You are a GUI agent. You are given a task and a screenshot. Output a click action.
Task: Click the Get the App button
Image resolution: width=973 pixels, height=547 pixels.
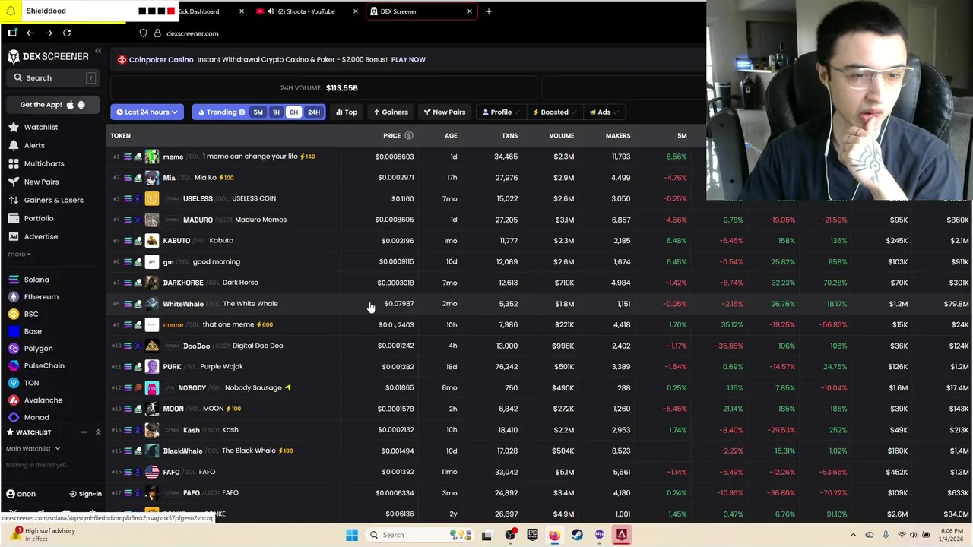click(52, 105)
